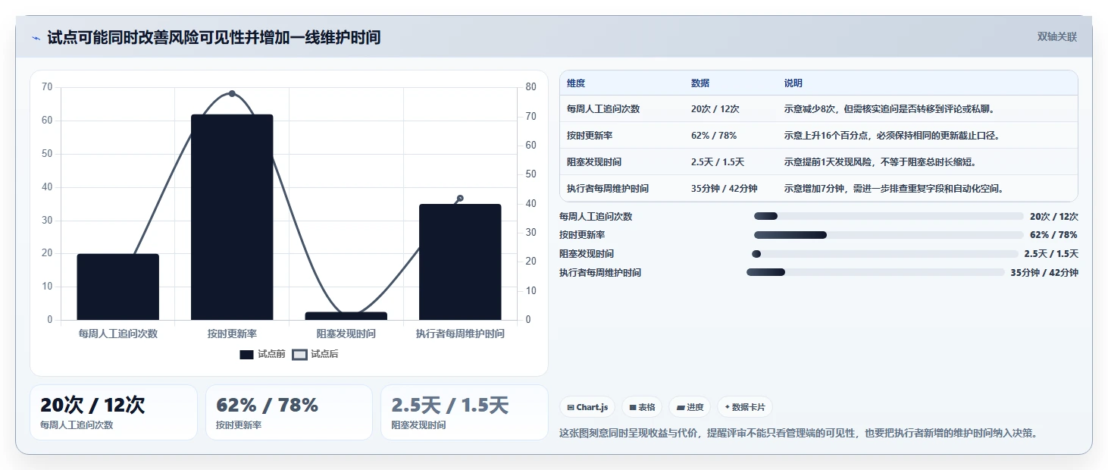1108x470 pixels.
Task: Click the 执行者每周维护时间 x-axis label
Action: coord(460,334)
